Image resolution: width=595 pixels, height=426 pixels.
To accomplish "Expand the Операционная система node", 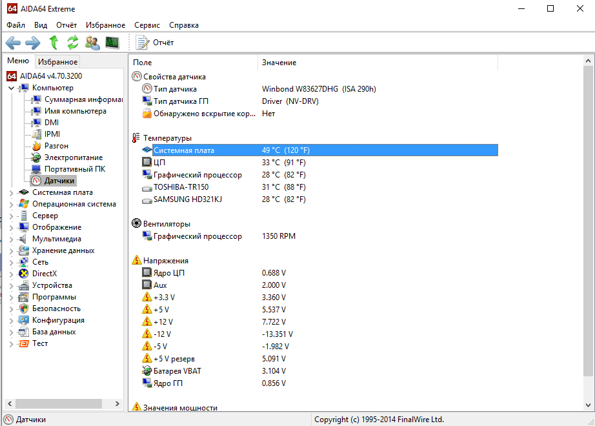I will [x=11, y=205].
